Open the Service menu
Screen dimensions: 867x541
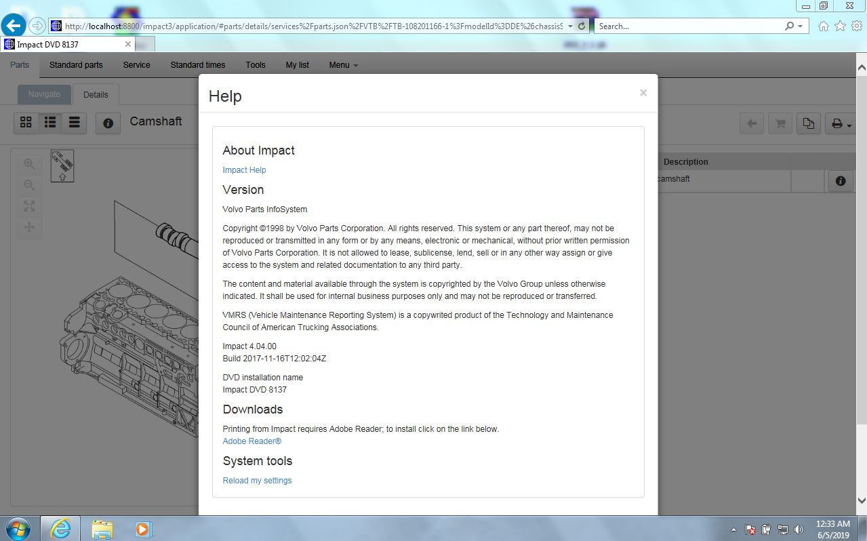click(136, 65)
